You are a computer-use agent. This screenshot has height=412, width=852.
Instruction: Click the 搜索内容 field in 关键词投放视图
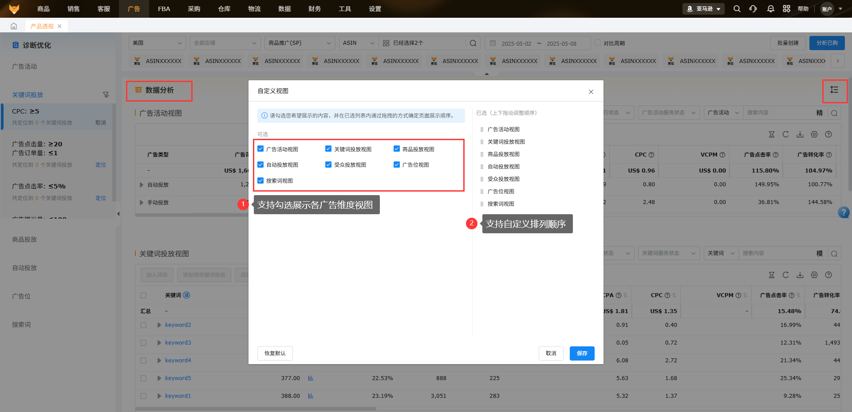coord(777,254)
